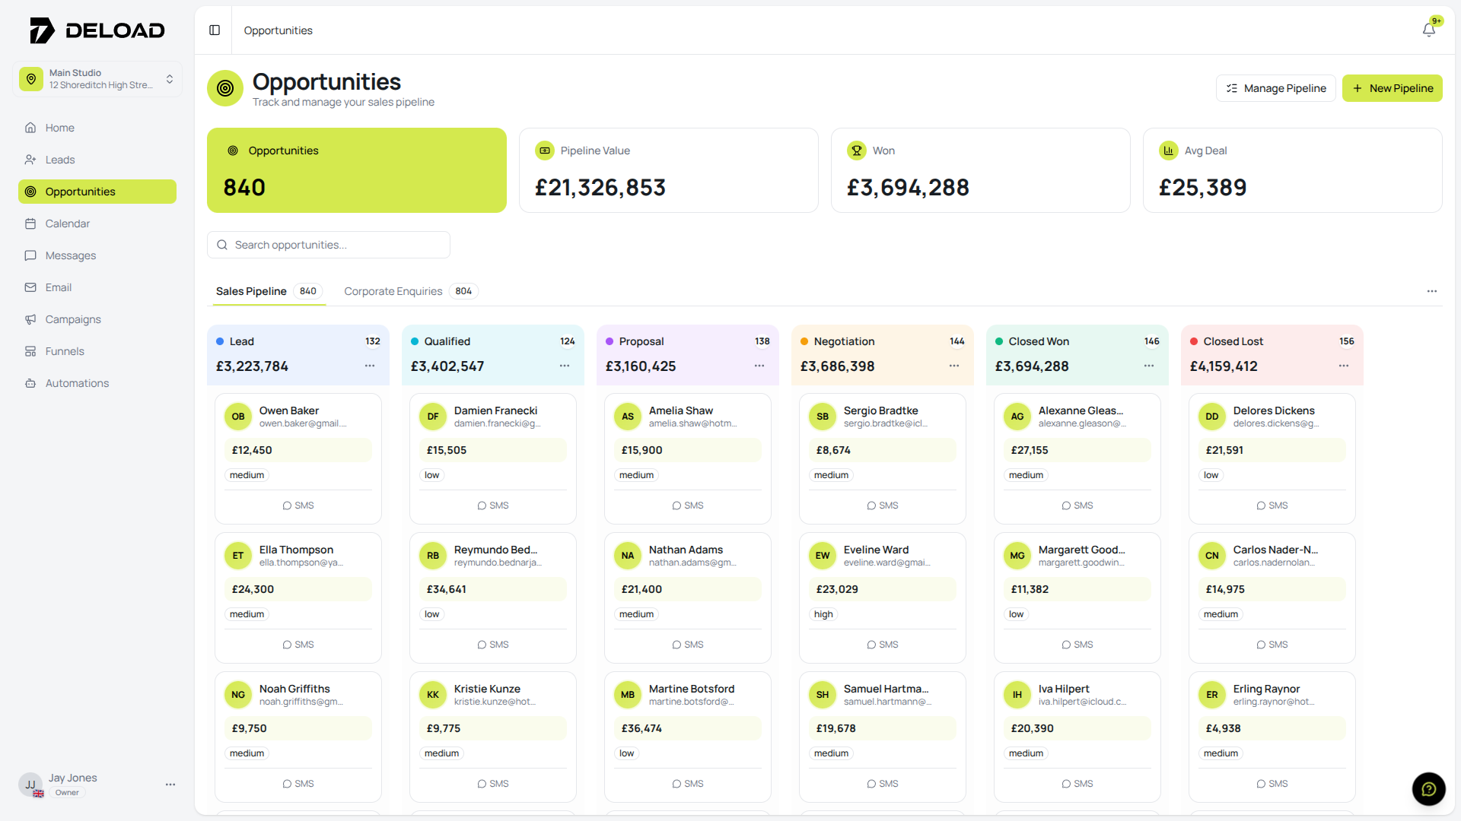Viewport: 1461px width, 821px height.
Task: Go to Automations in the sidebar
Action: 97,383
